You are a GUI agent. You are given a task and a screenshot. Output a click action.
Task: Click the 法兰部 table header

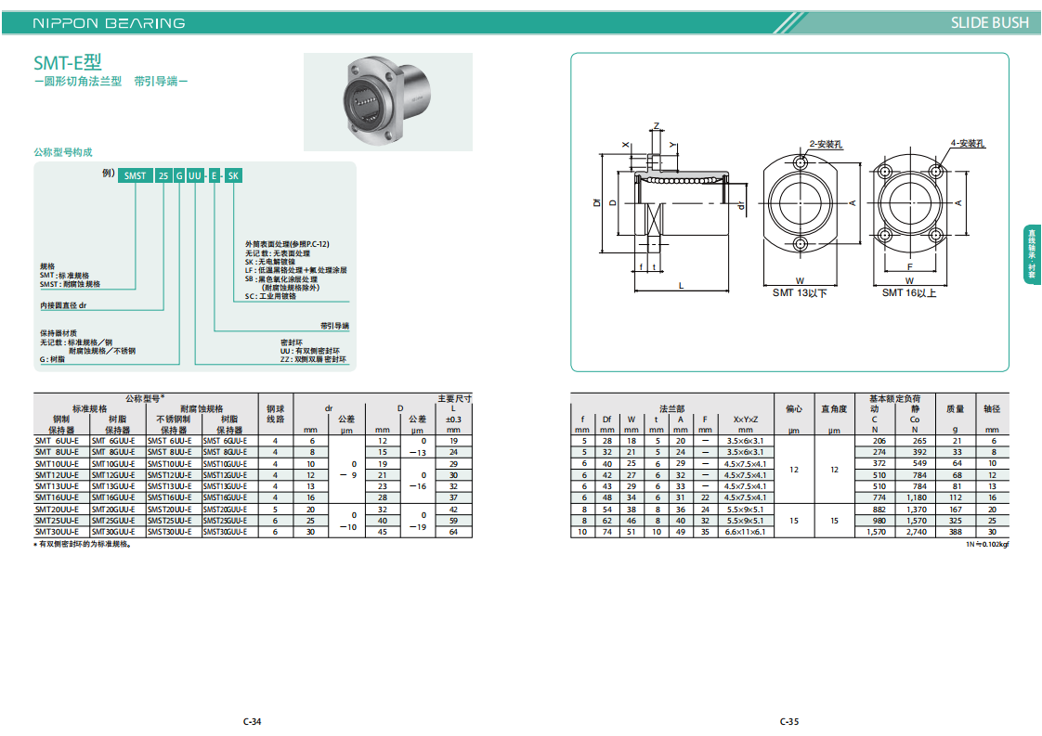point(671,408)
